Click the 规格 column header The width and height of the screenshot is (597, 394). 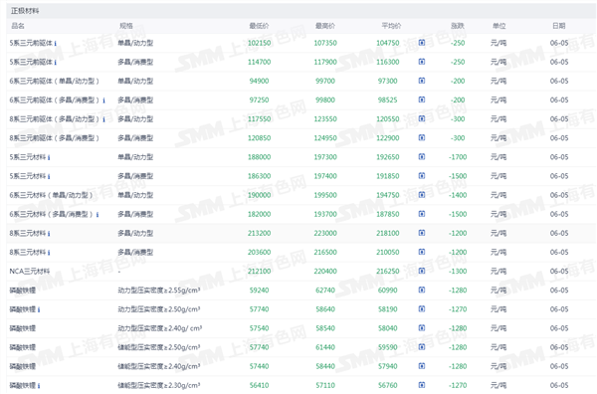tap(126, 26)
